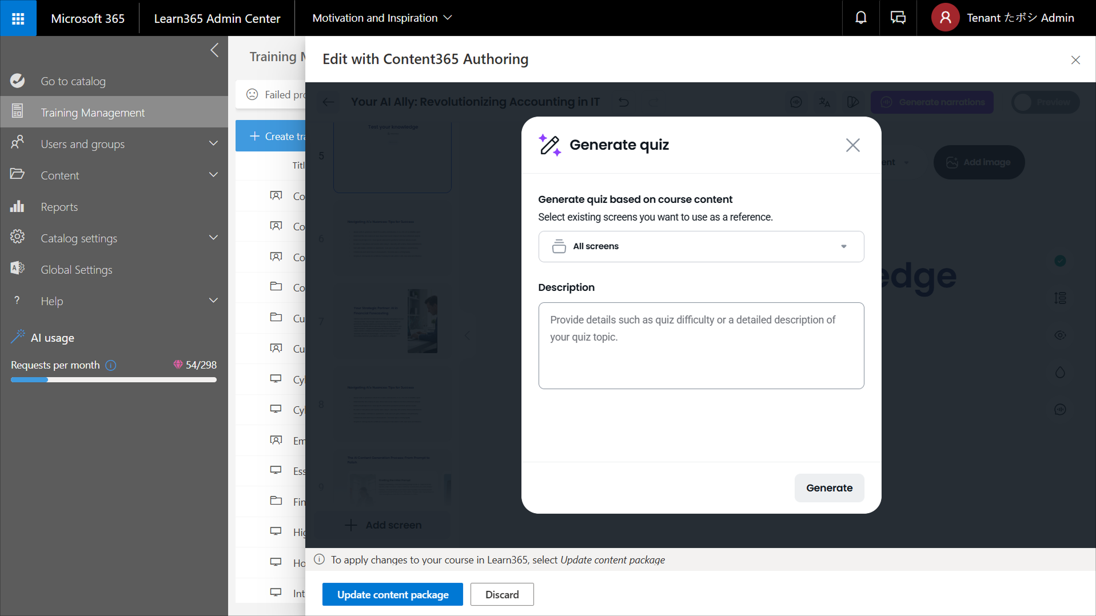Expand the Catalog settings section
The width and height of the screenshot is (1096, 616).
click(x=213, y=238)
